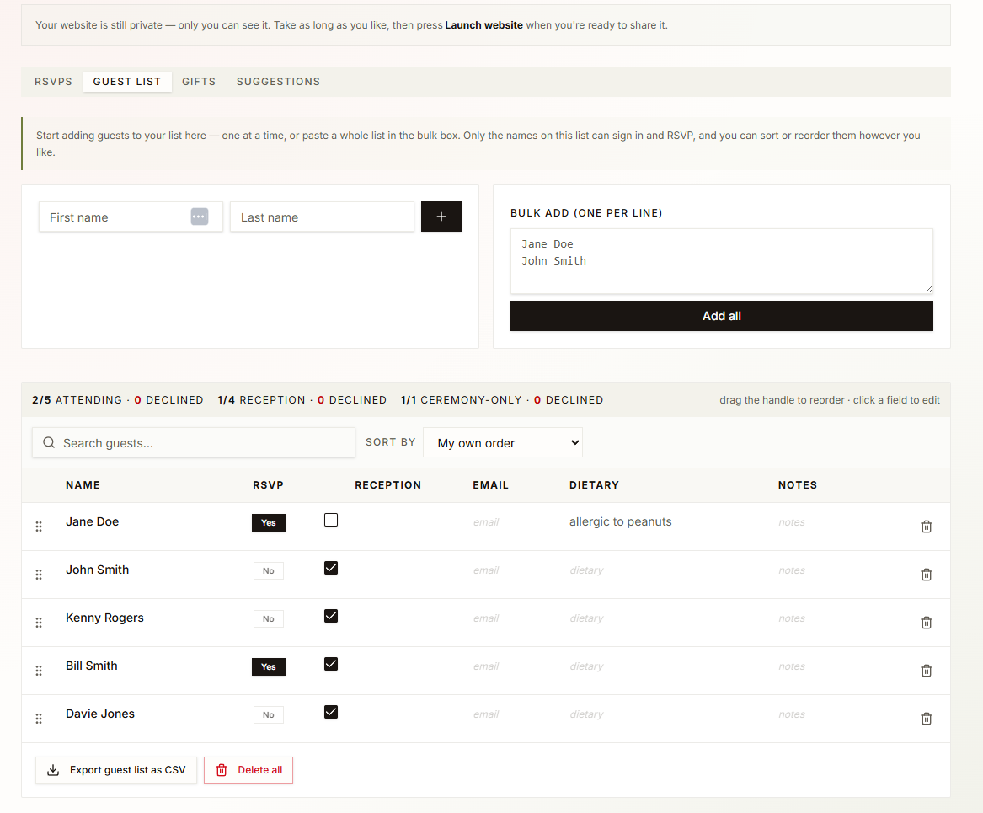
Task: Edit Jane Doe dietary 'allergic to peanuts'
Action: [620, 521]
